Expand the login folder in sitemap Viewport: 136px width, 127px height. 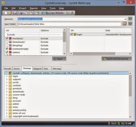point(7,76)
